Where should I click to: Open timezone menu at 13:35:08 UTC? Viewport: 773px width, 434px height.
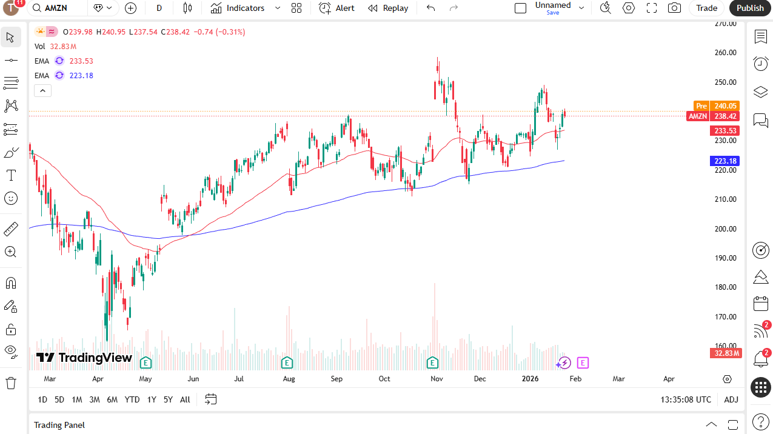click(x=686, y=399)
